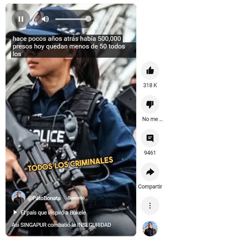This screenshot has width=235, height=240.
Task: Click the 318 K likes count
Action: tap(150, 85)
